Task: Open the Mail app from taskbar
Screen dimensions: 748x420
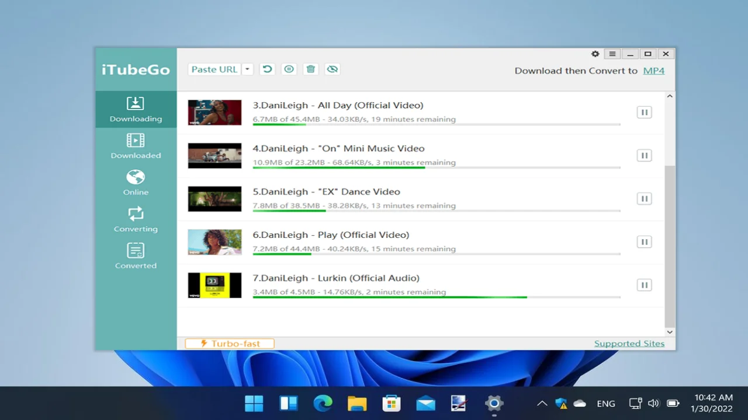Action: pyautogui.click(x=425, y=403)
